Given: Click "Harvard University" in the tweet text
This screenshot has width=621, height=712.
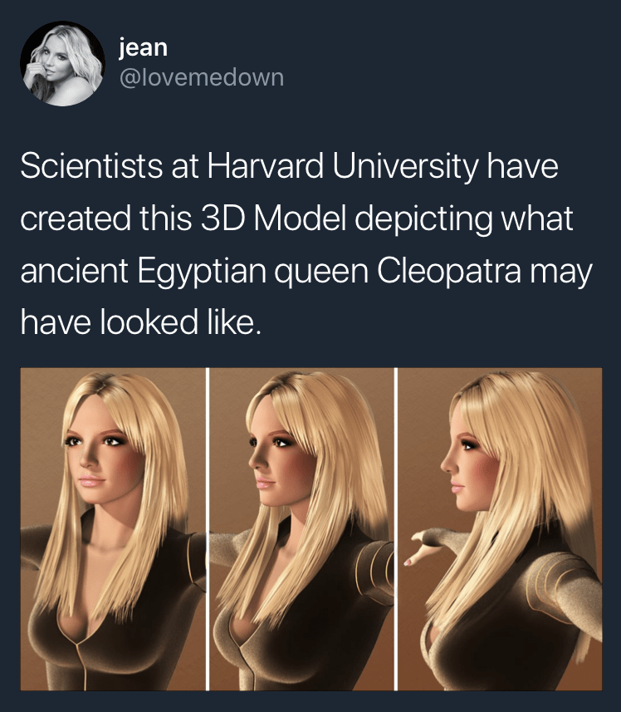Looking at the screenshot, I should (x=343, y=166).
